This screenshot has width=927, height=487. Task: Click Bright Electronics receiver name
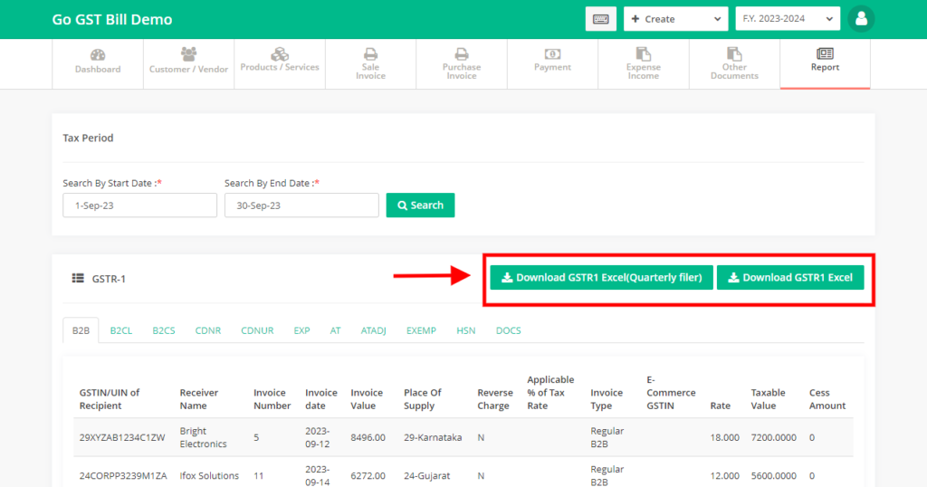[204, 437]
